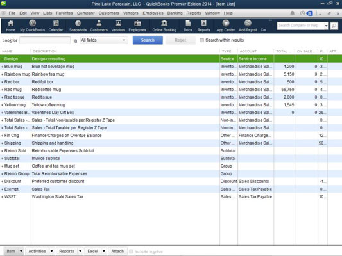The width and height of the screenshot is (342, 256).
Task: Enable Search within results checkbox
Action: [x=201, y=40]
